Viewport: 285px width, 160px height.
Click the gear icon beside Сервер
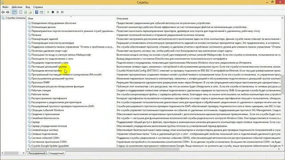[29, 122]
